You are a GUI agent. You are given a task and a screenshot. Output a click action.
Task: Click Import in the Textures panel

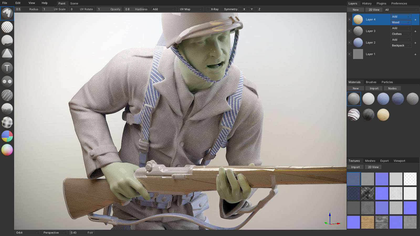pos(355,167)
